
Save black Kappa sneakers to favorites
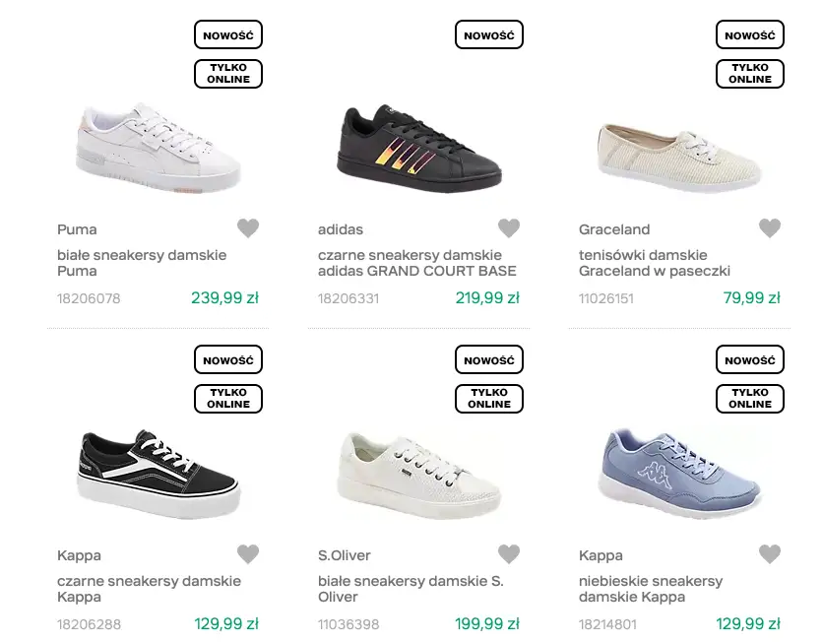(x=248, y=554)
